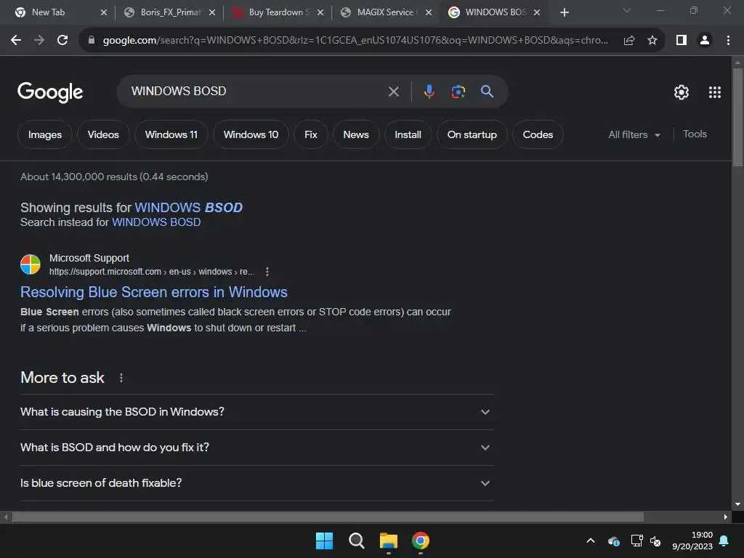Click the OneDrive cloud tray icon

click(x=613, y=541)
